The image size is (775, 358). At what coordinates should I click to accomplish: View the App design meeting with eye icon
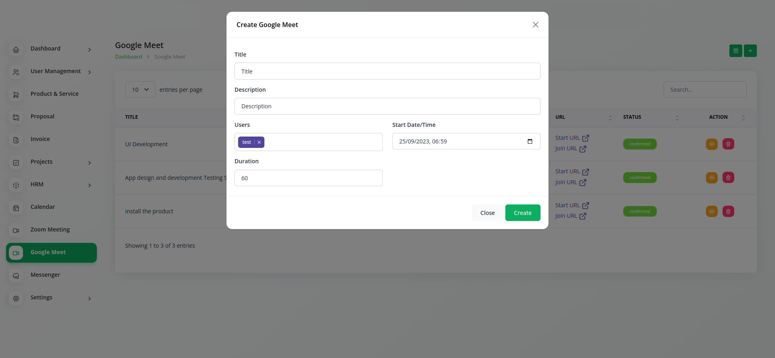[711, 178]
